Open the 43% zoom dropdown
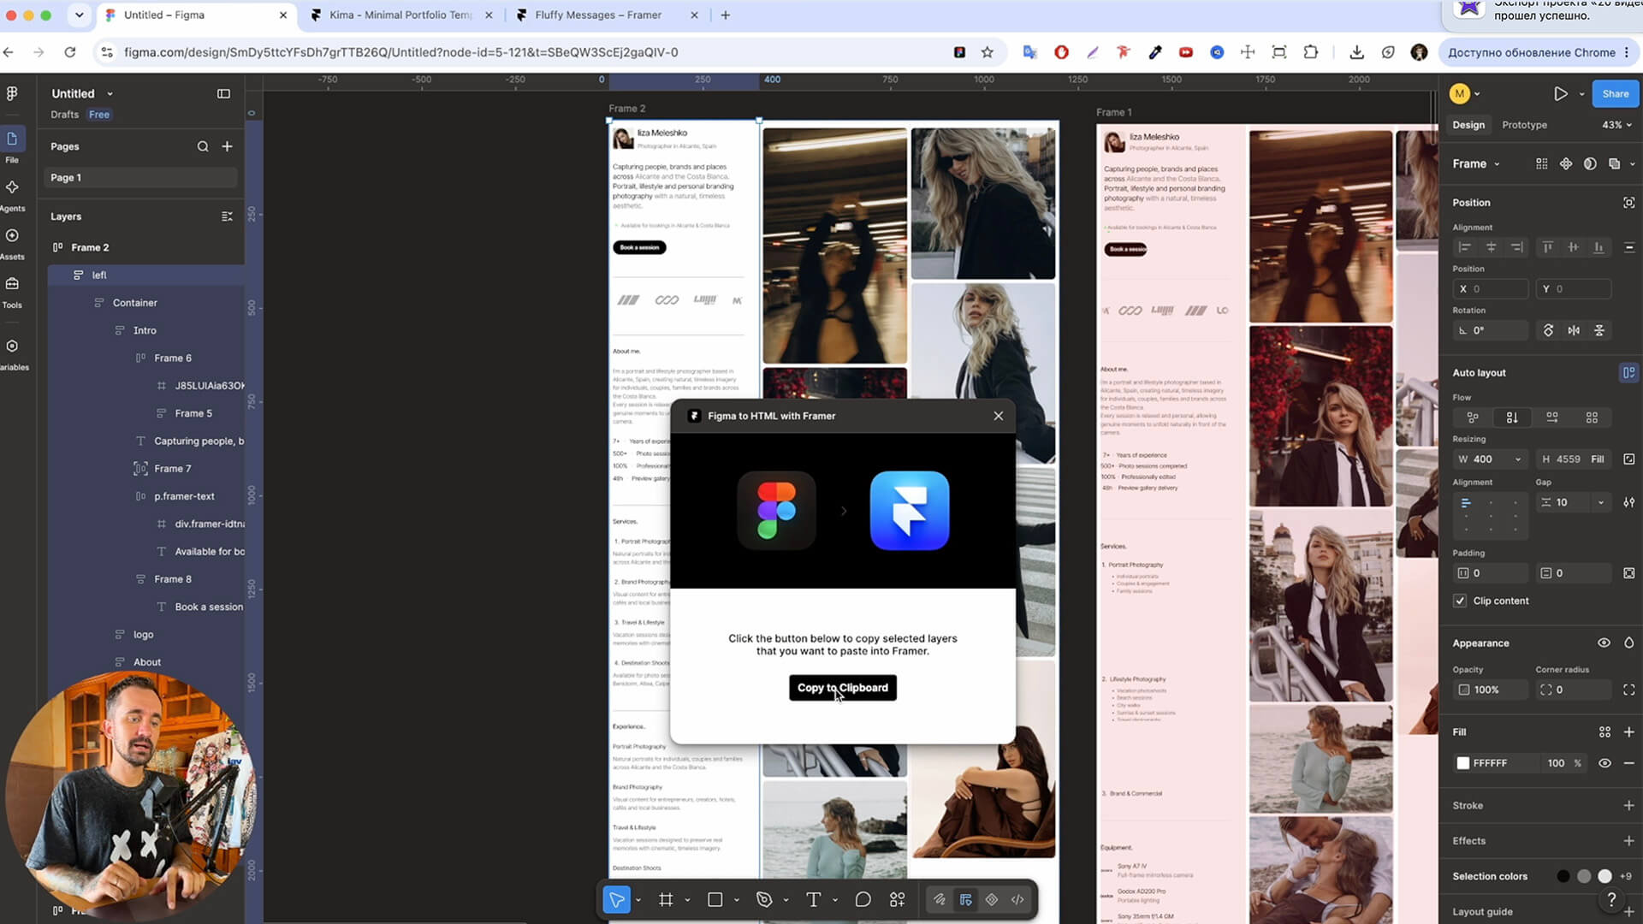The width and height of the screenshot is (1643, 924). [x=1616, y=125]
